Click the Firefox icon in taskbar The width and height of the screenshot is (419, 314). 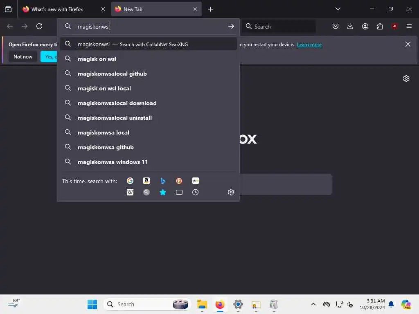click(x=220, y=304)
